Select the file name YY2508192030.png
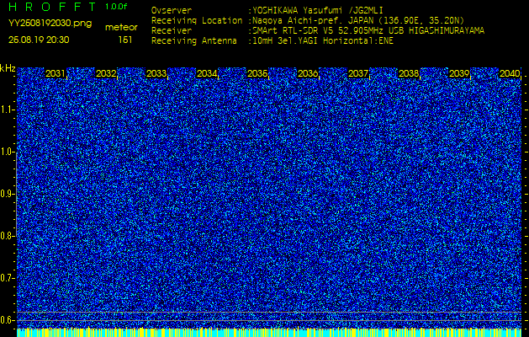This screenshot has width=529, height=337. pyautogui.click(x=50, y=24)
